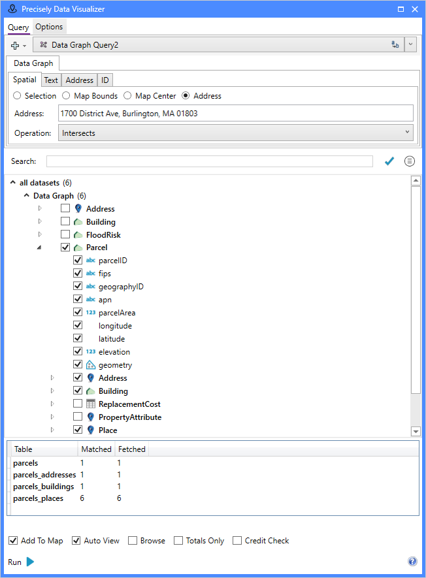
Task: Click the nested Building polygon icon under Parcel
Action: coord(90,391)
